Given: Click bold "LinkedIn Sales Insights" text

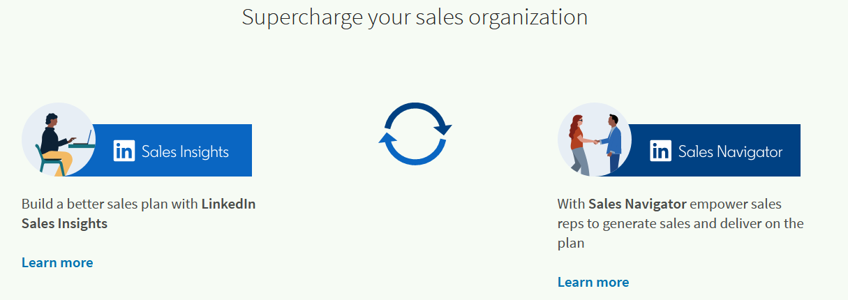Looking at the screenshot, I should (x=138, y=213).
